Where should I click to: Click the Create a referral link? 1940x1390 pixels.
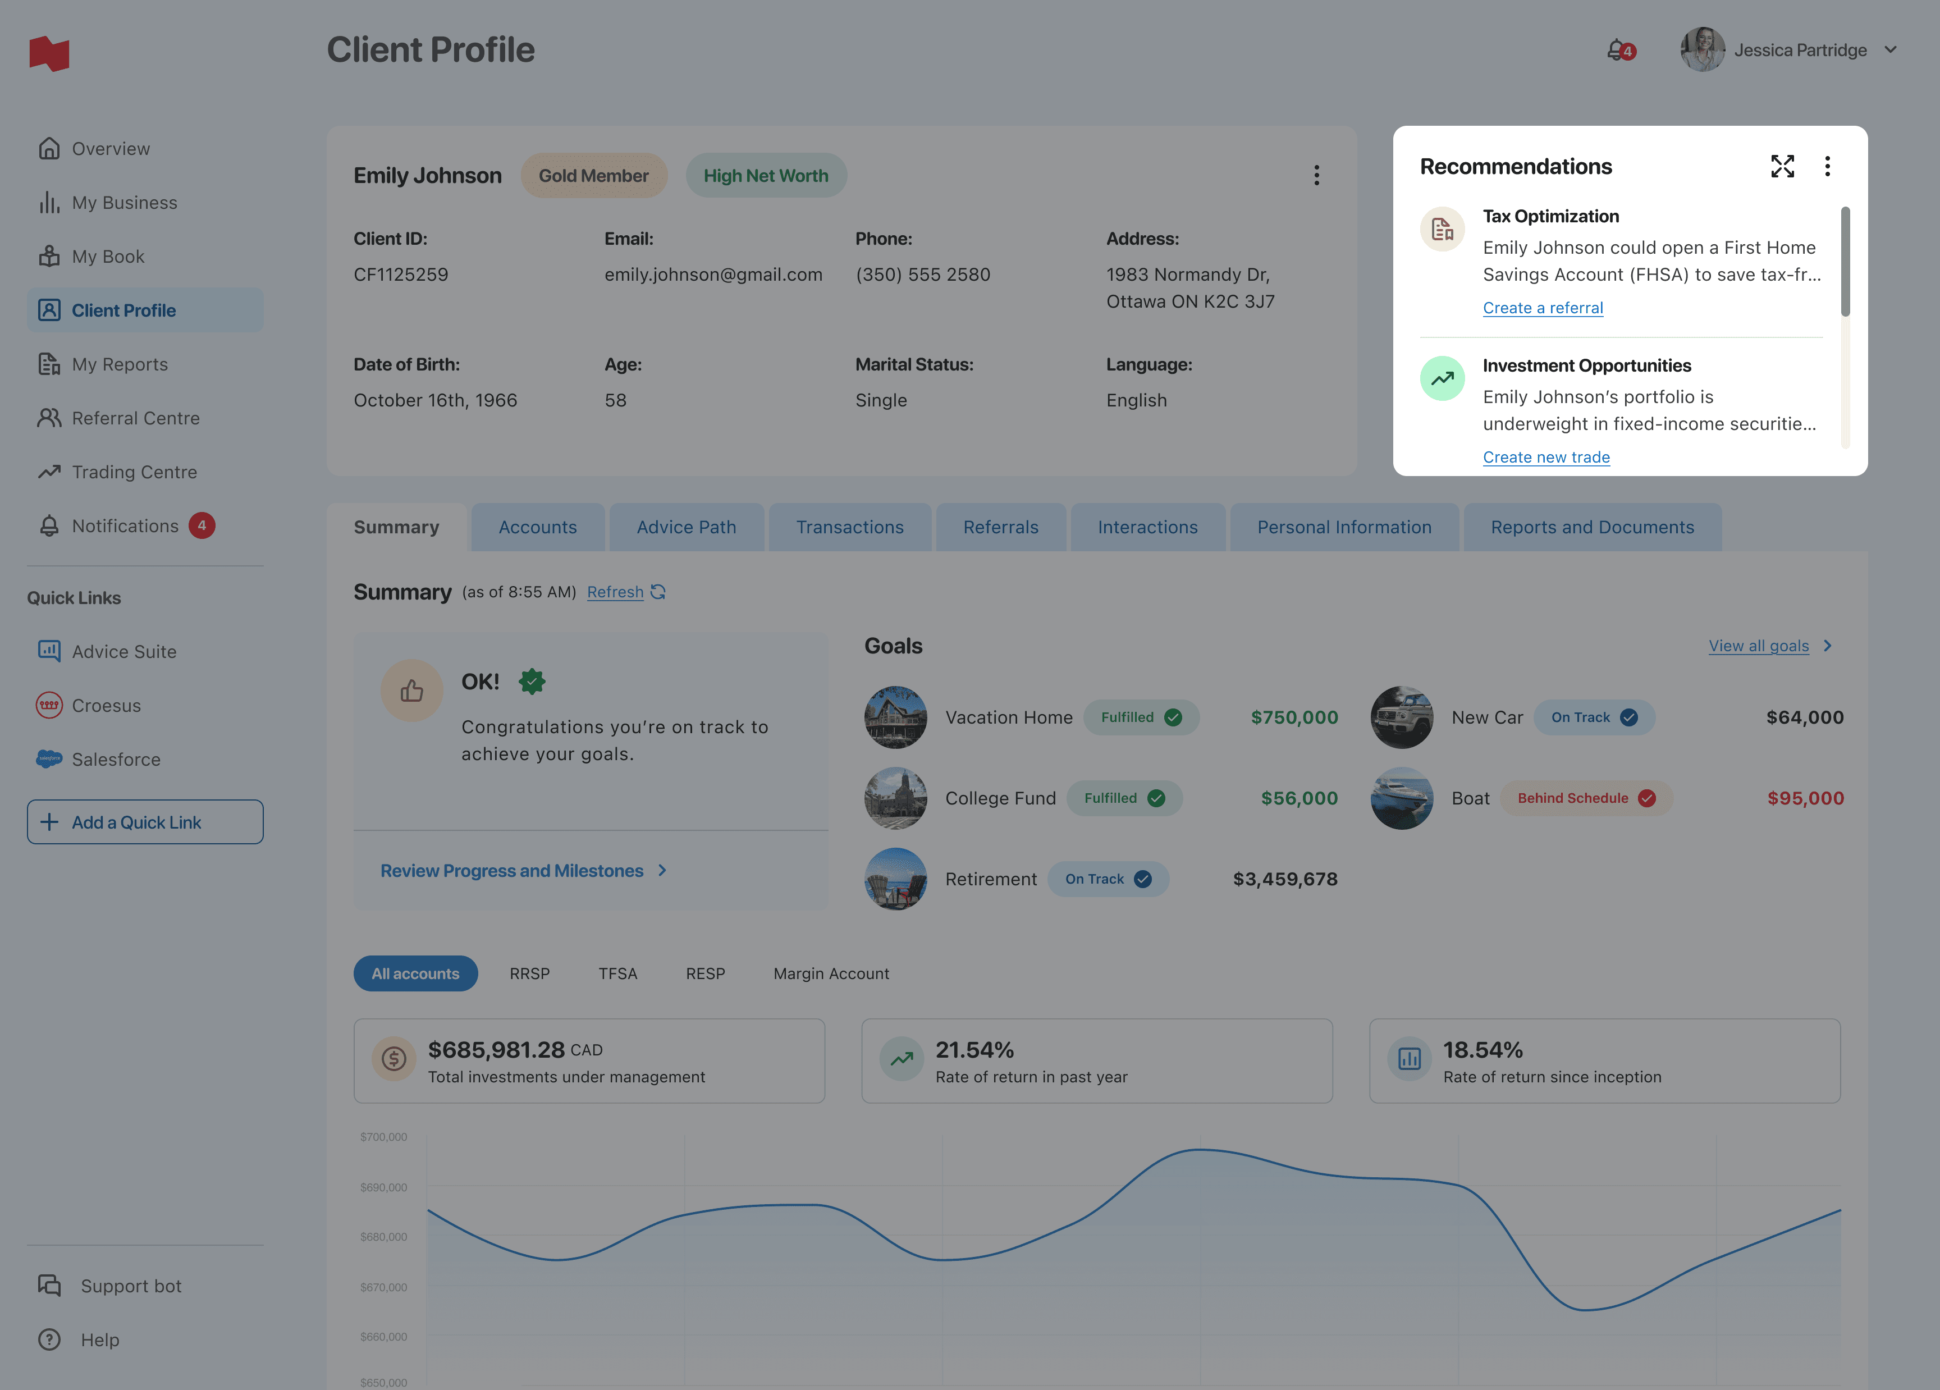click(1542, 308)
